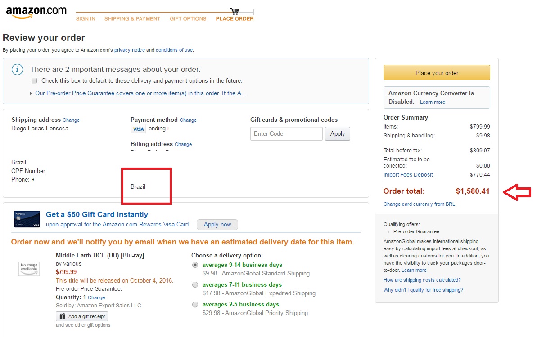Select AmazonGlobal Expedited Shipping radio option
The height and width of the screenshot is (337, 537).
[x=195, y=285]
